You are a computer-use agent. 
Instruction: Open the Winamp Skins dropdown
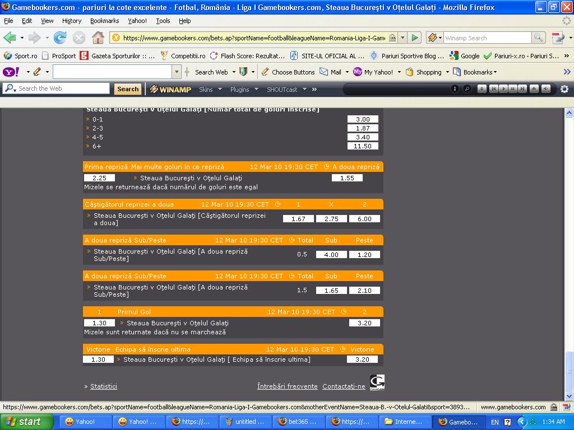tap(211, 89)
